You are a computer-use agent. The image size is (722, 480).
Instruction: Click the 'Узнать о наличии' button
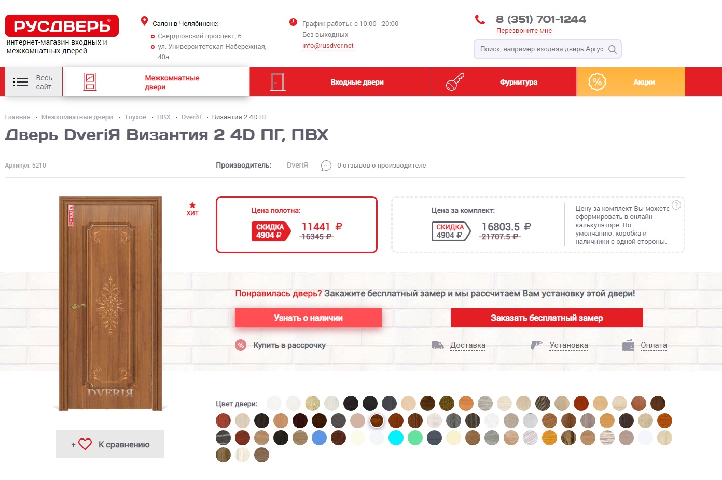pyautogui.click(x=308, y=318)
